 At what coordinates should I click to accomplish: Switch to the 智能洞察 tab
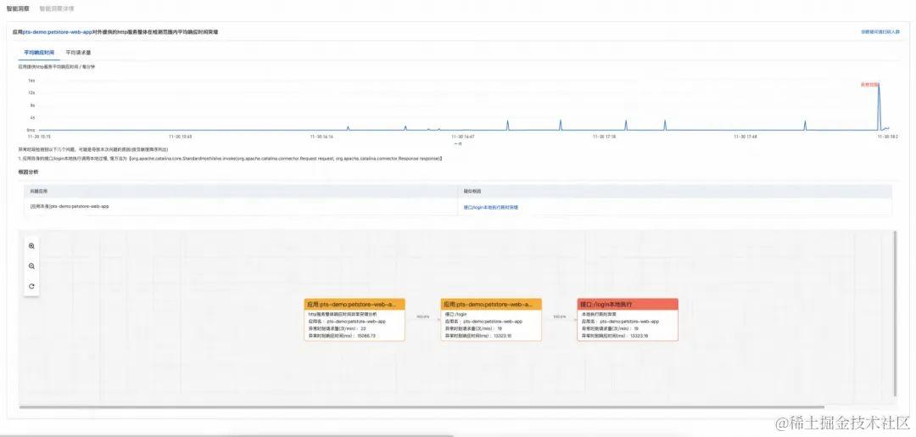18,8
